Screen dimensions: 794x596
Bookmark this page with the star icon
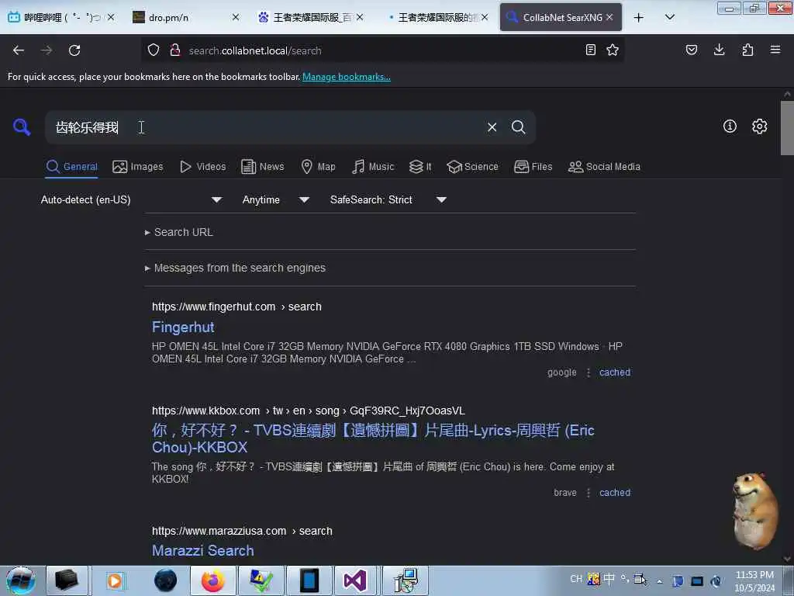pos(613,50)
